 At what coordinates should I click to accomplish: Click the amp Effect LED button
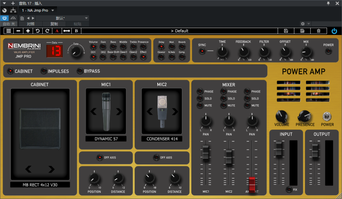pos(143,57)
